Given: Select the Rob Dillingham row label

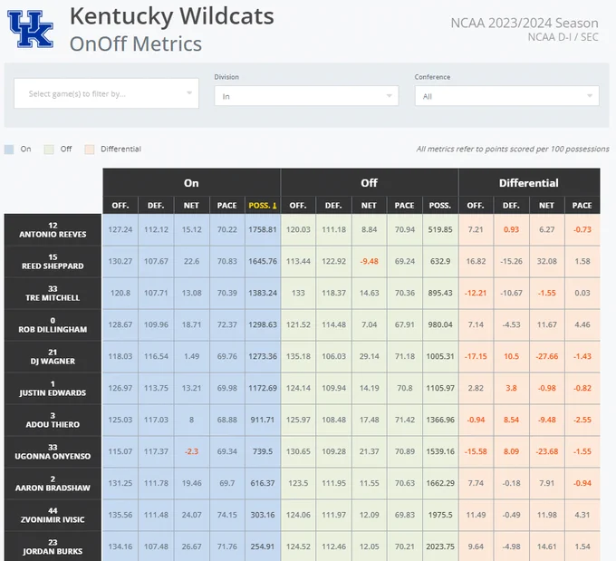Looking at the screenshot, I should (53, 325).
